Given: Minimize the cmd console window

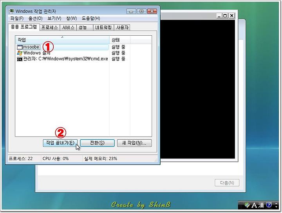Looking at the screenshot, I should [x=219, y=16].
